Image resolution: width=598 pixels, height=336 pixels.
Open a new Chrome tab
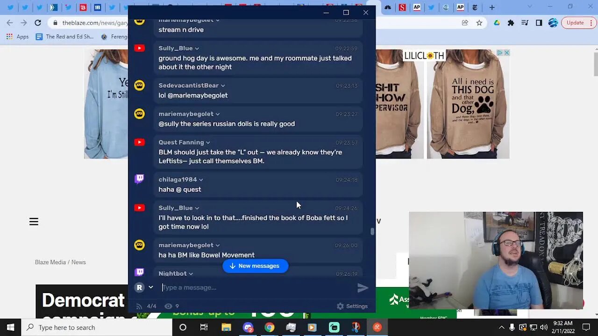(x=492, y=7)
